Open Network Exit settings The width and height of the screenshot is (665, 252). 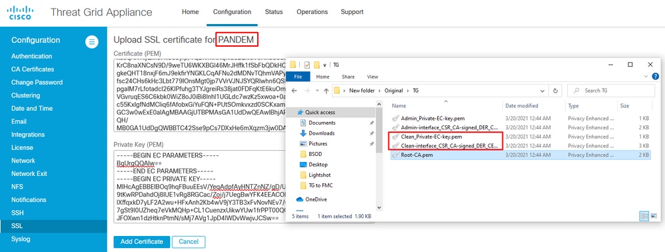coord(29,173)
